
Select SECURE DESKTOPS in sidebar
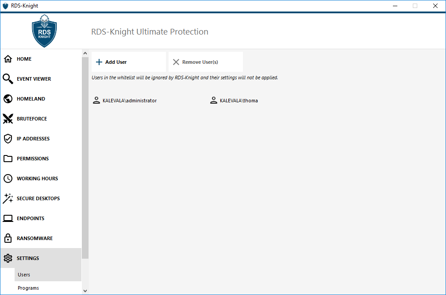click(41, 198)
